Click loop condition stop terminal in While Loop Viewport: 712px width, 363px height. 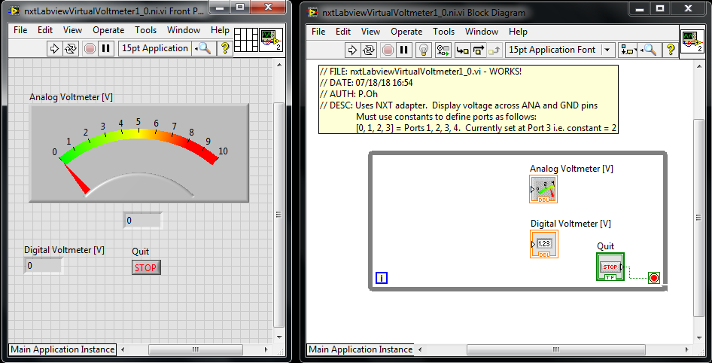tap(654, 278)
